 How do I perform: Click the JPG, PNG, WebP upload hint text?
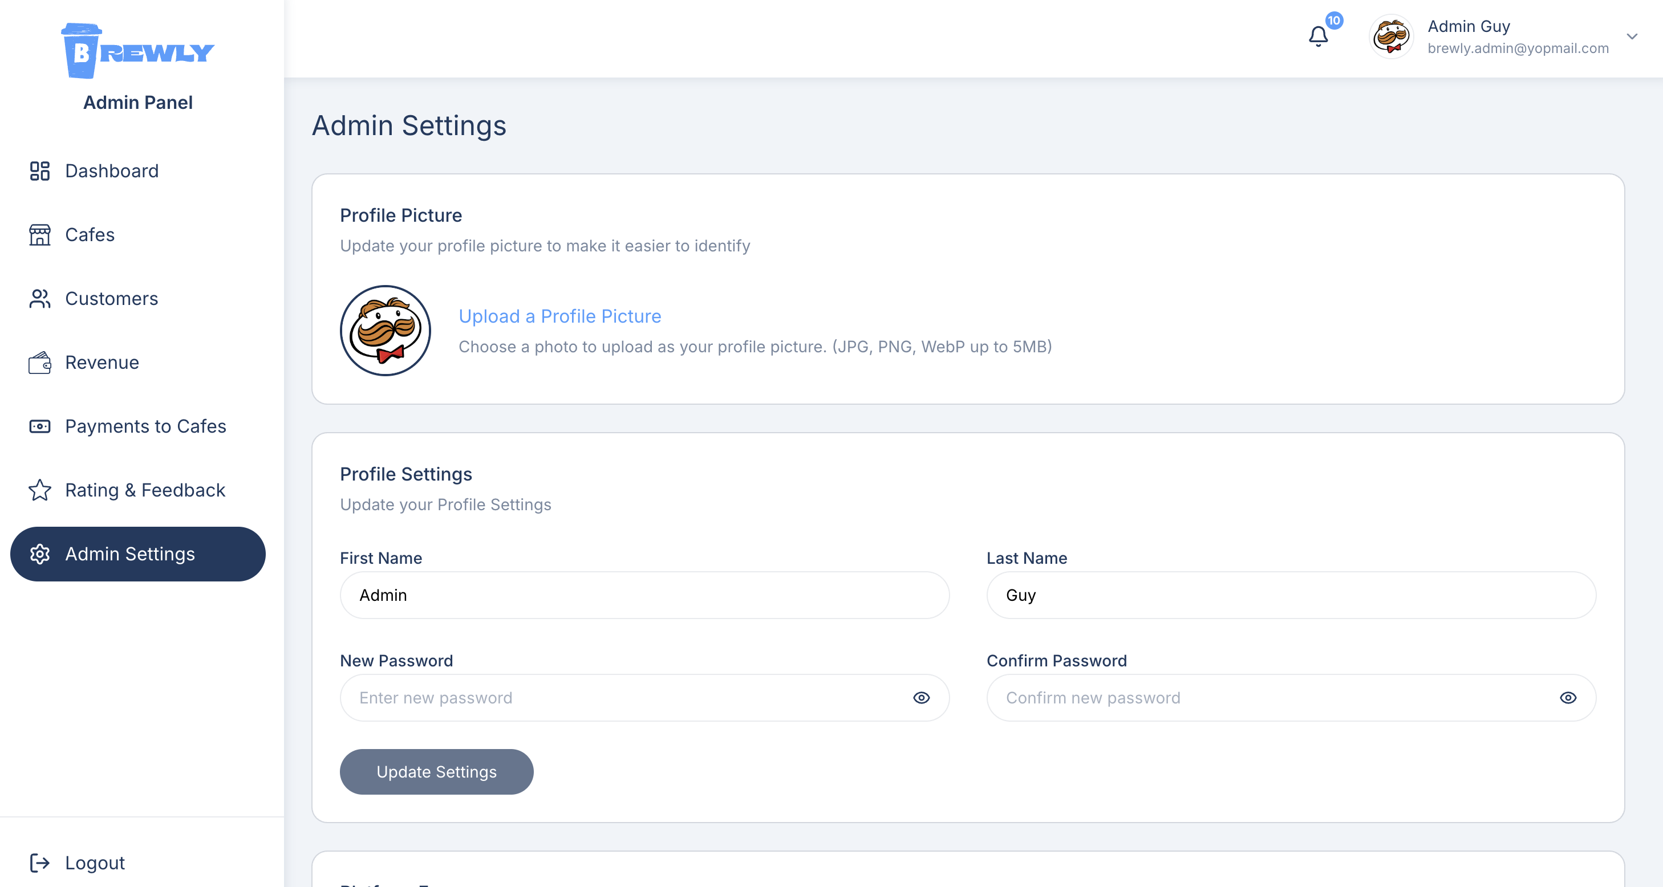point(755,347)
